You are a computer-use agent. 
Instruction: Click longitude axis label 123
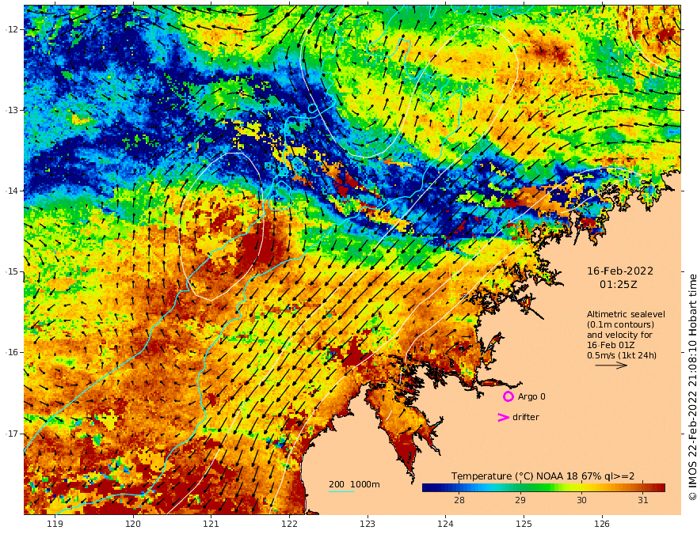368,525
